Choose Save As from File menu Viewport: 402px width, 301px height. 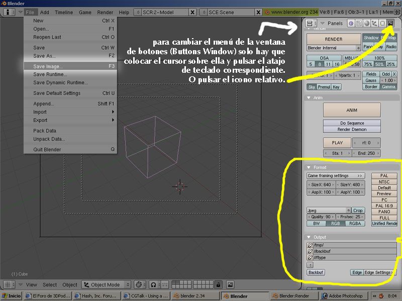coord(70,56)
